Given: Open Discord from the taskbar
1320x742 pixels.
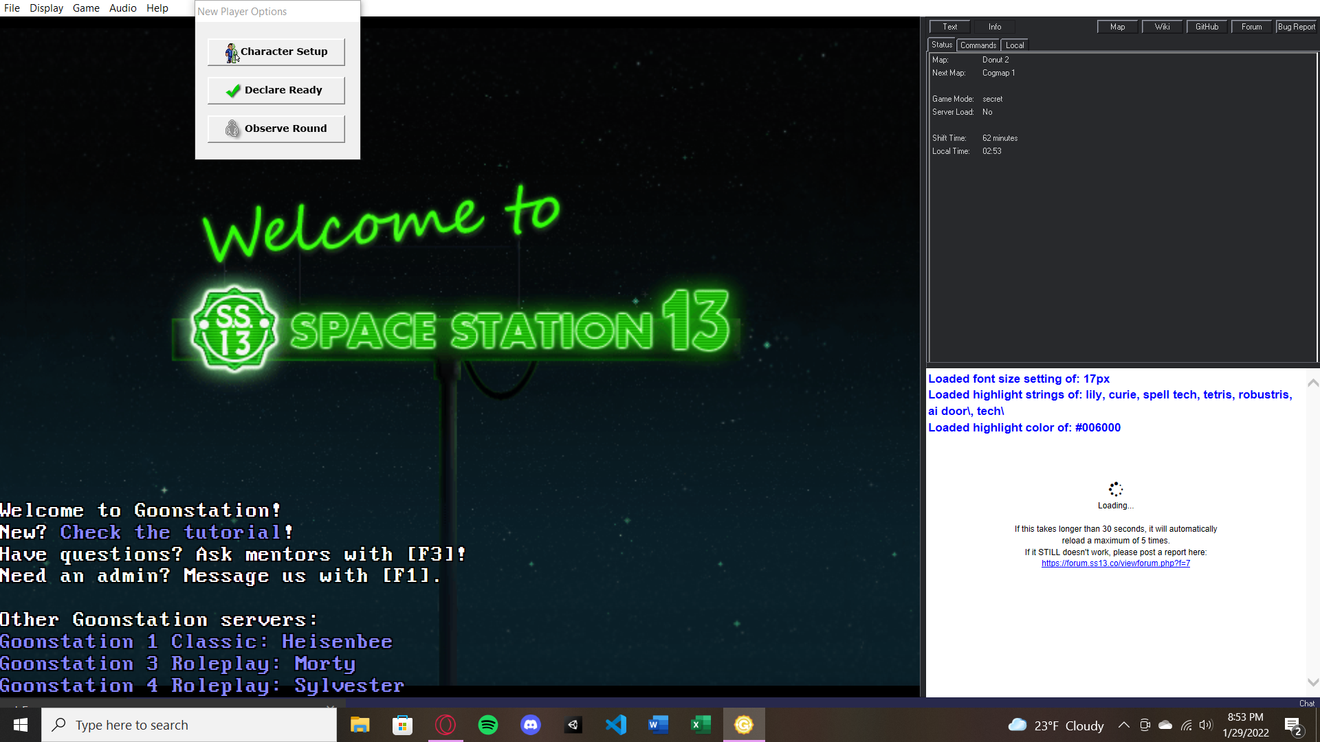Looking at the screenshot, I should coord(531,724).
